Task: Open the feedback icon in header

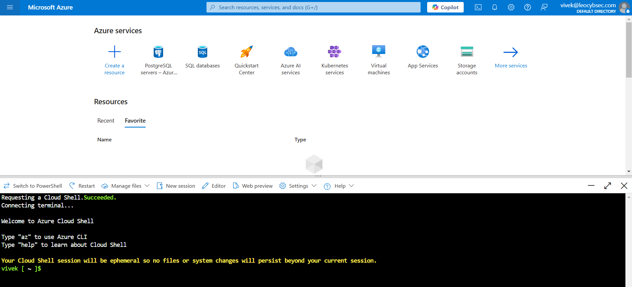Action: click(544, 7)
